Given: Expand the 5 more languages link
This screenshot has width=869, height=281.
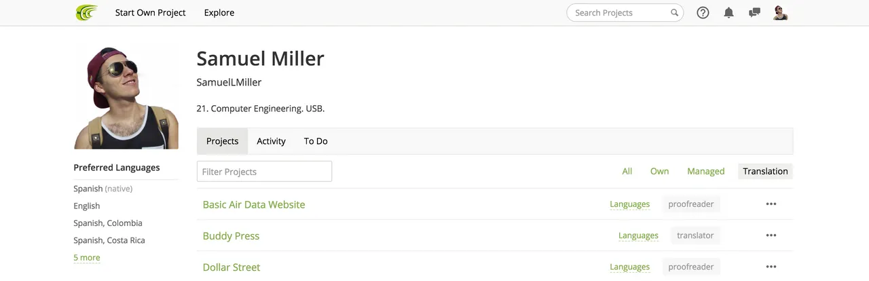Looking at the screenshot, I should [87, 258].
